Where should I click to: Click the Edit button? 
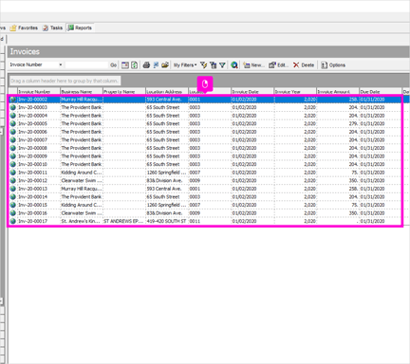(278, 65)
